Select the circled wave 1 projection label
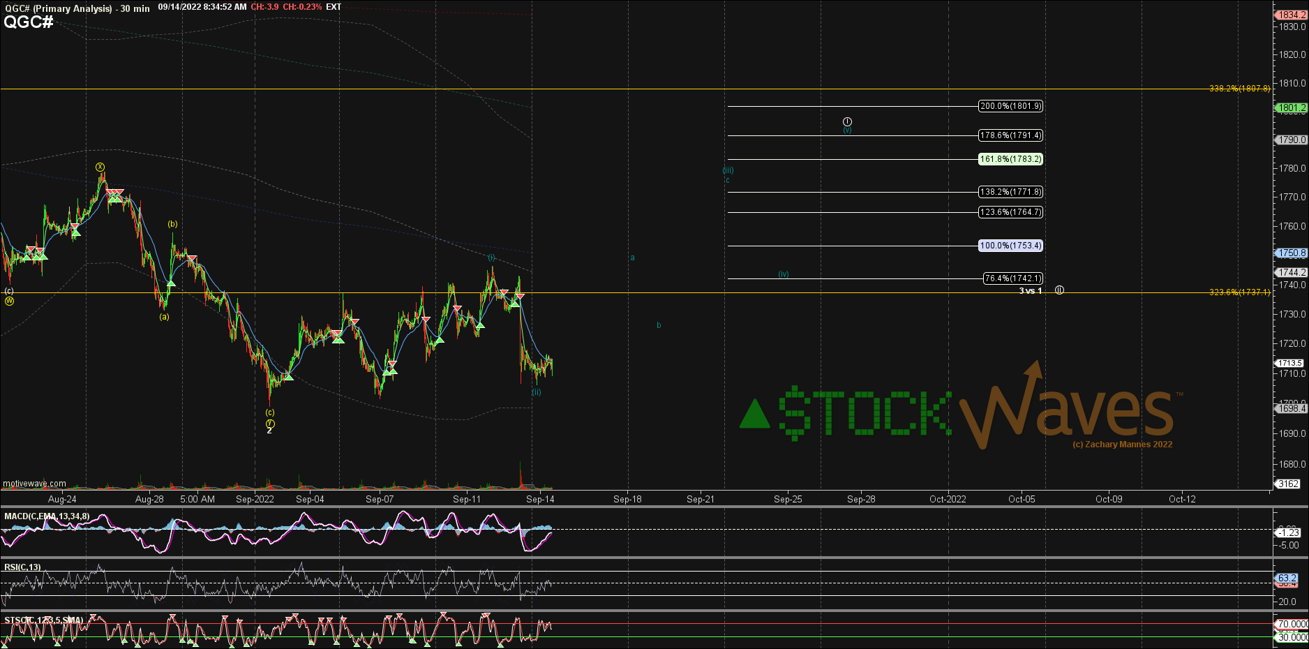The image size is (1309, 649). [847, 121]
